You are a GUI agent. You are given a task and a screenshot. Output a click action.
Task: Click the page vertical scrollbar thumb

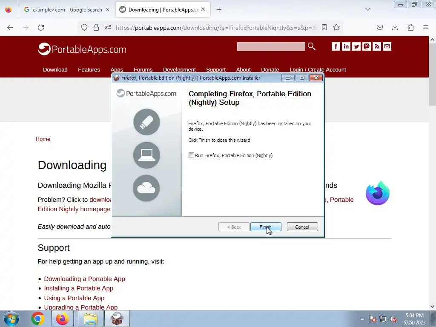pos(432,75)
